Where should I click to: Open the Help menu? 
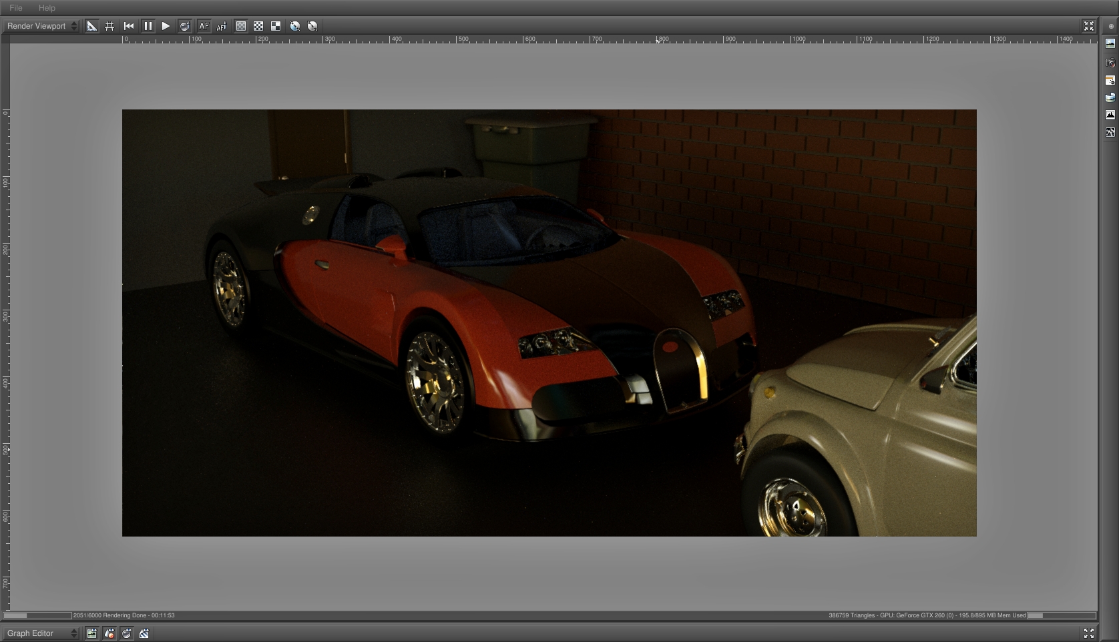[47, 8]
